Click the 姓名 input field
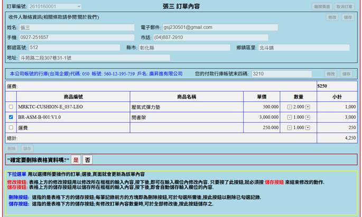This screenshot has height=217, width=362. click(x=77, y=27)
